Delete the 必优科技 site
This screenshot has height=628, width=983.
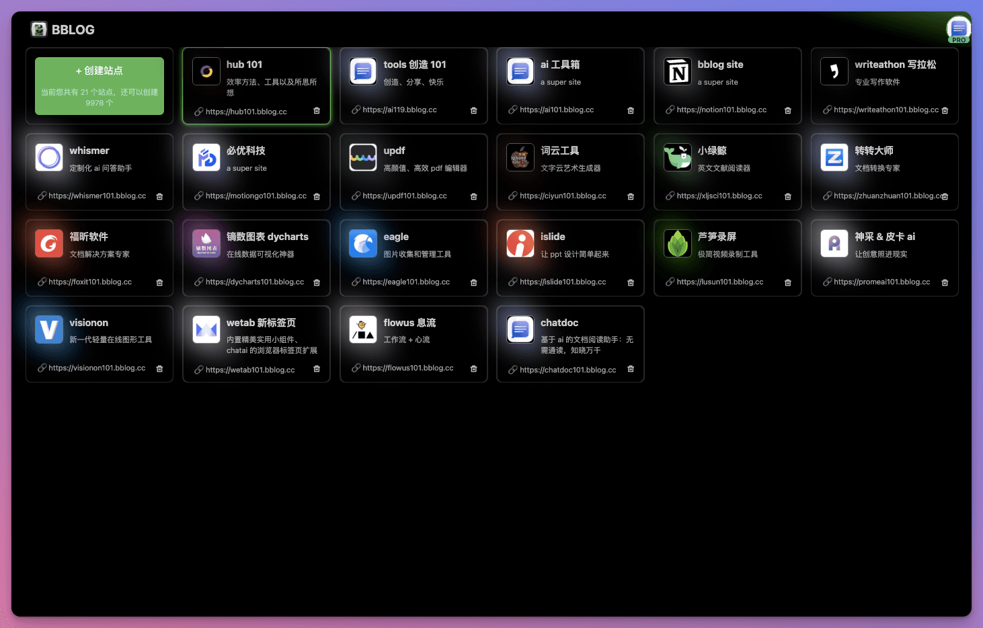pos(317,196)
